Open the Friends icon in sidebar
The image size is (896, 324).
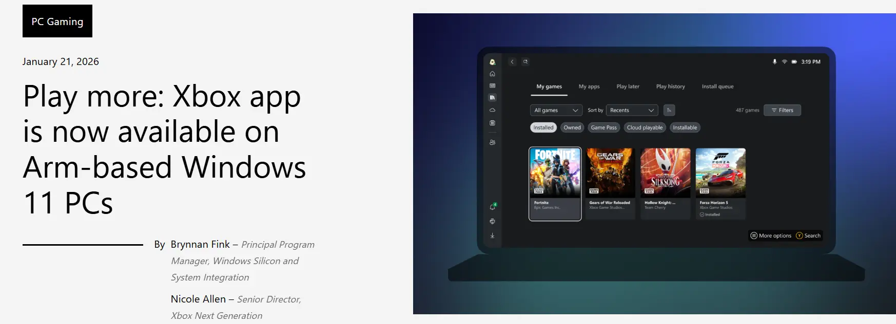(492, 142)
